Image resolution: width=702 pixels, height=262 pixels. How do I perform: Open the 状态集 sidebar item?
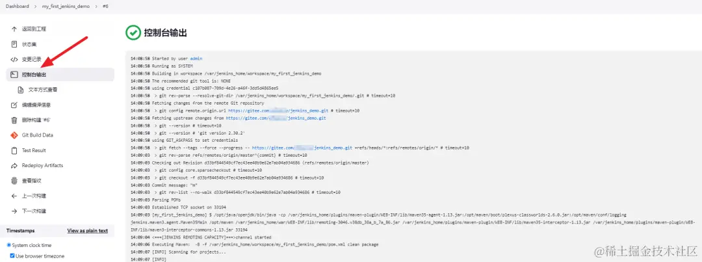[60, 44]
